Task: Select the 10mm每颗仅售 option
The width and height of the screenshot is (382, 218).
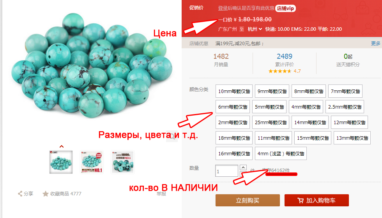Action: (x=234, y=91)
